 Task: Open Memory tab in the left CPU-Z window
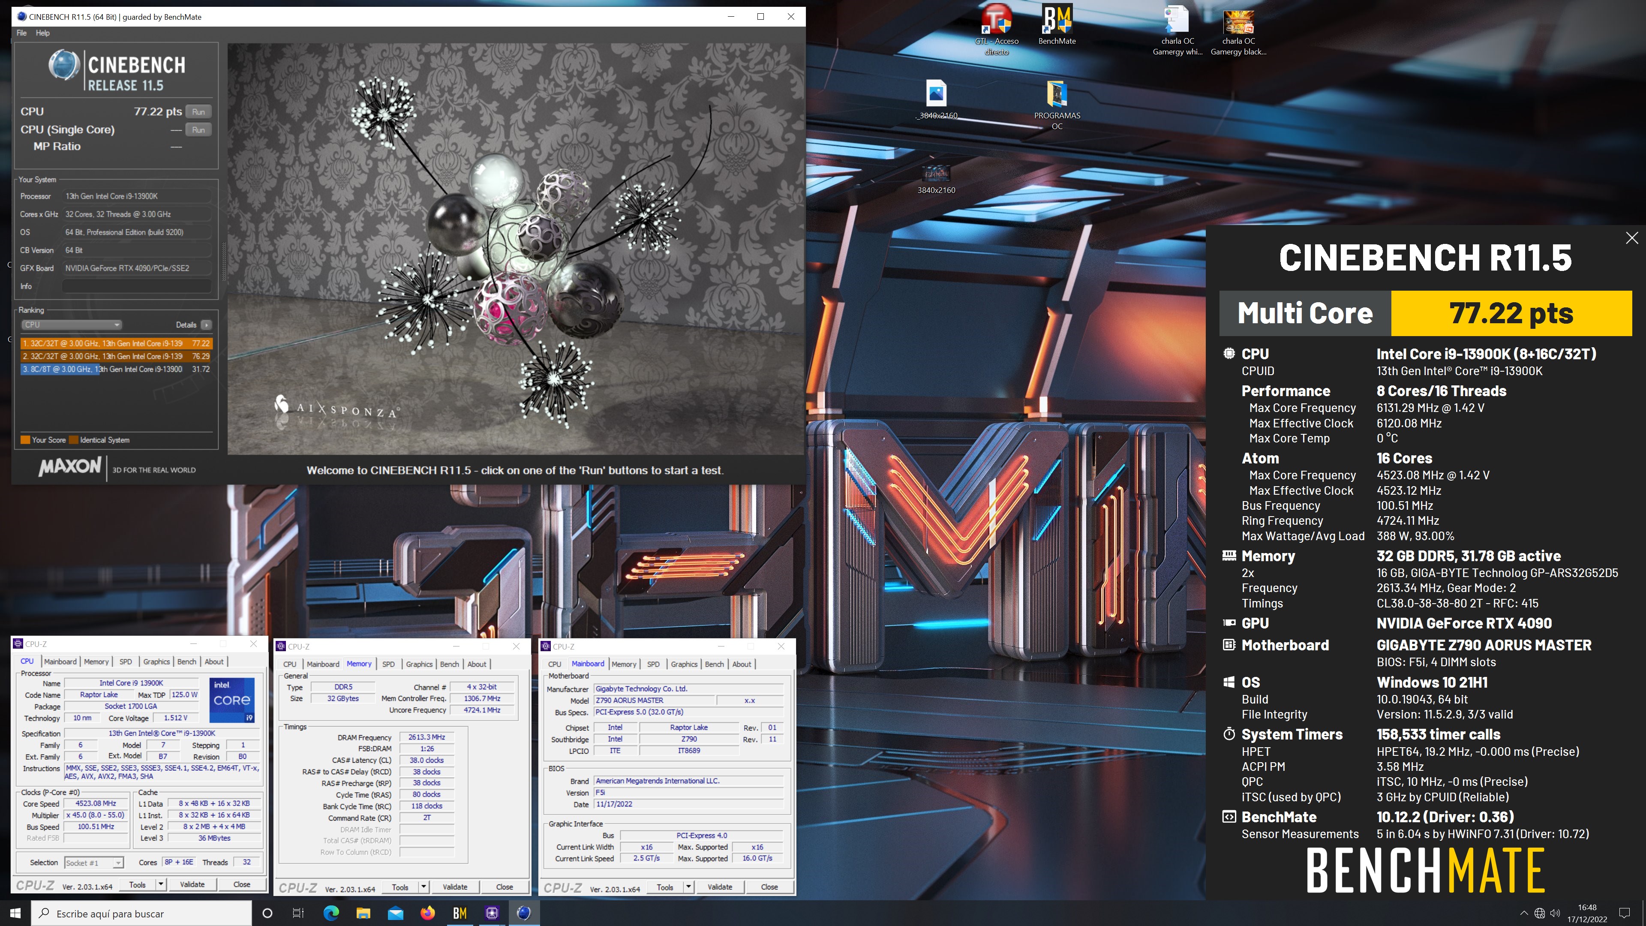tap(96, 661)
